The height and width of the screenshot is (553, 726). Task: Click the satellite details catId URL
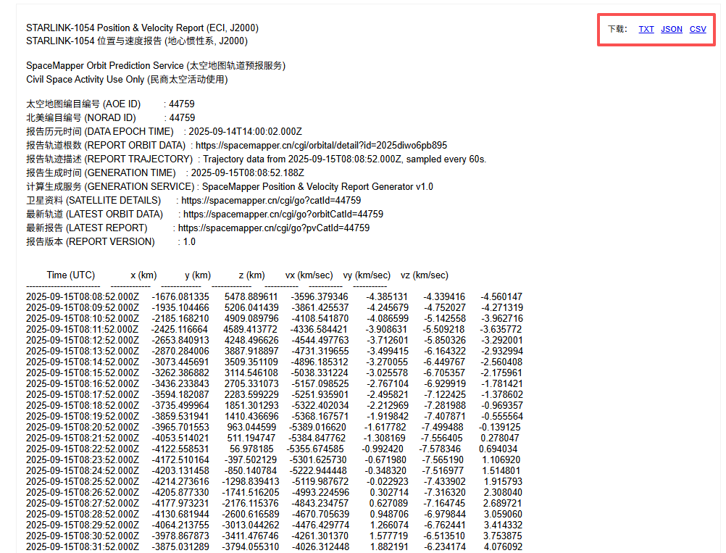tap(271, 201)
